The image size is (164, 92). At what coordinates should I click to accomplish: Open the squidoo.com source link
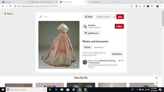coord(91,33)
